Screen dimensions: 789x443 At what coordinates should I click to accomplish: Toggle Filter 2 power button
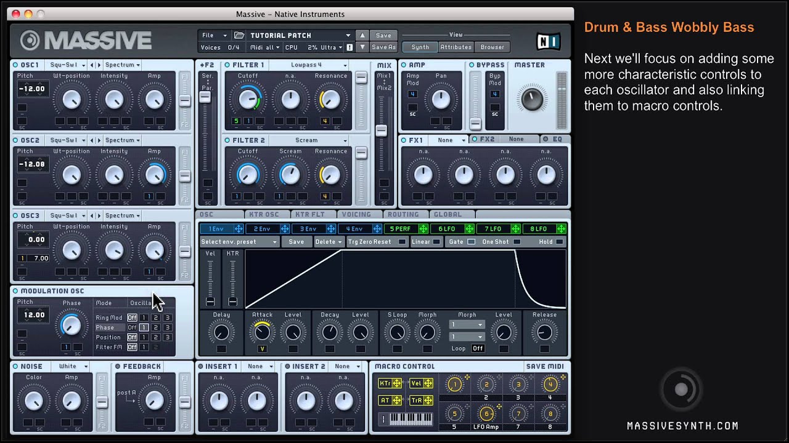227,140
